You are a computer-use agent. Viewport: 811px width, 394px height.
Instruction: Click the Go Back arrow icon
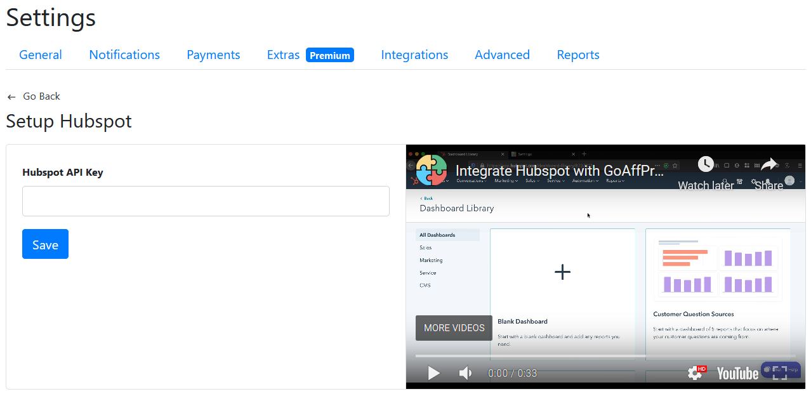[x=11, y=97]
